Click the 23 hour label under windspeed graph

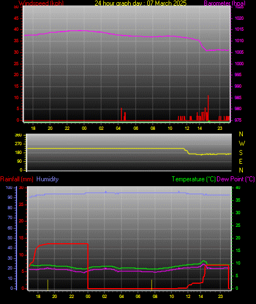[220, 128]
